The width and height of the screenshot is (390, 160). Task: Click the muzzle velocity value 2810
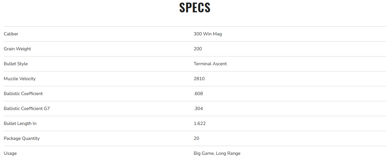(x=199, y=79)
